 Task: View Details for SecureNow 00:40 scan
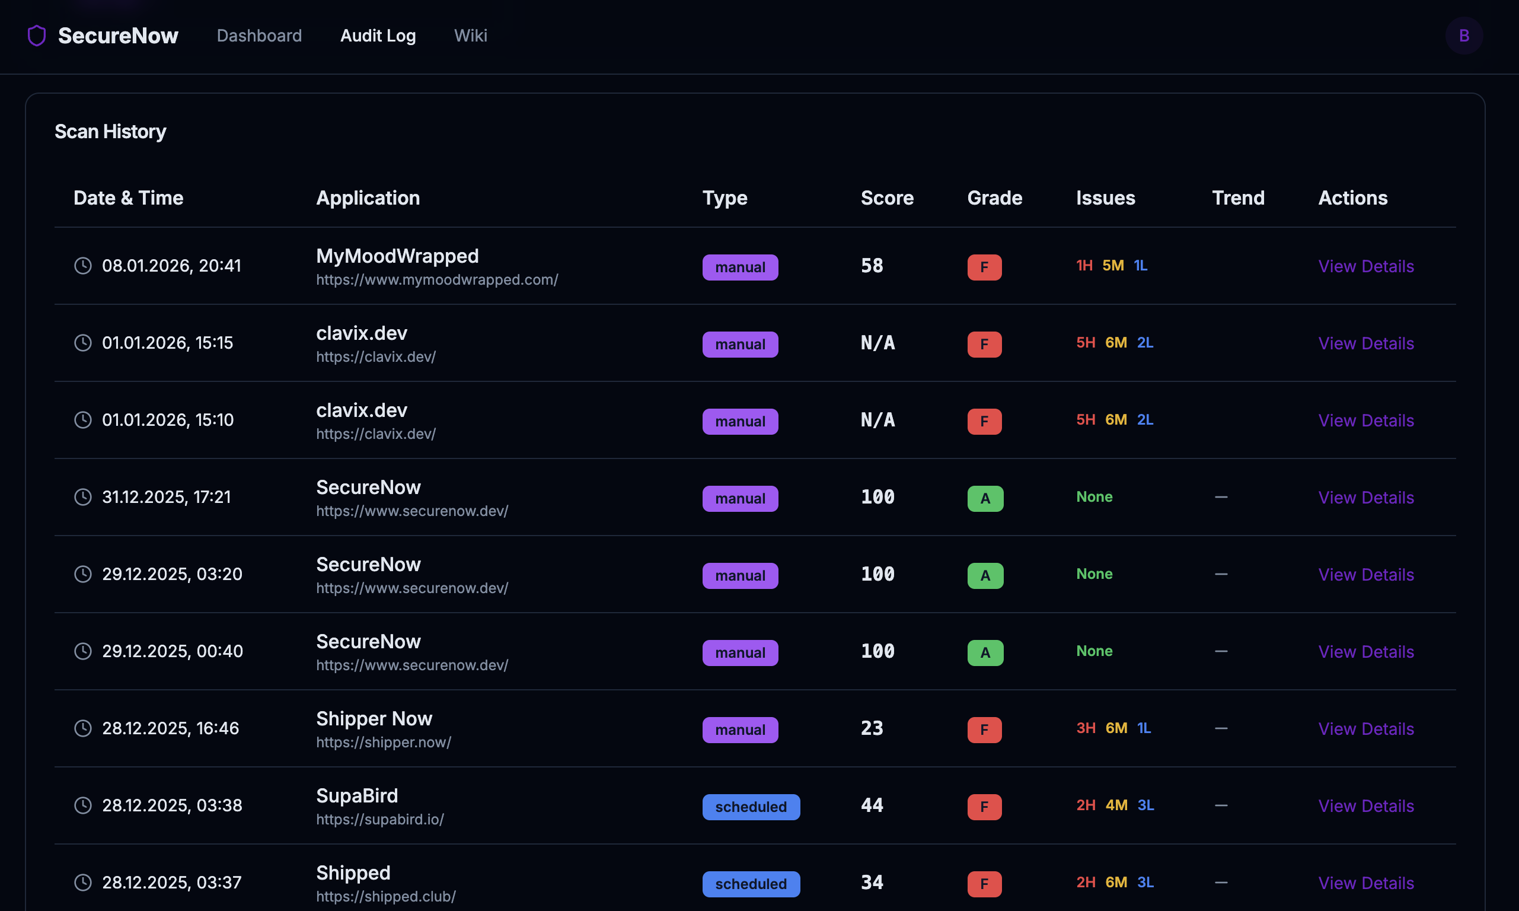click(x=1365, y=652)
